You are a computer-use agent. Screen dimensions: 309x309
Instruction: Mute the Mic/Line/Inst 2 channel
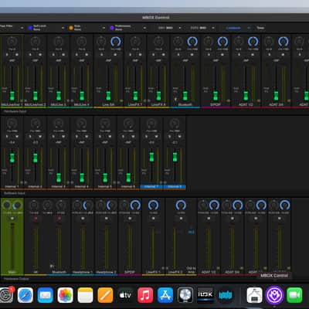point(40,55)
